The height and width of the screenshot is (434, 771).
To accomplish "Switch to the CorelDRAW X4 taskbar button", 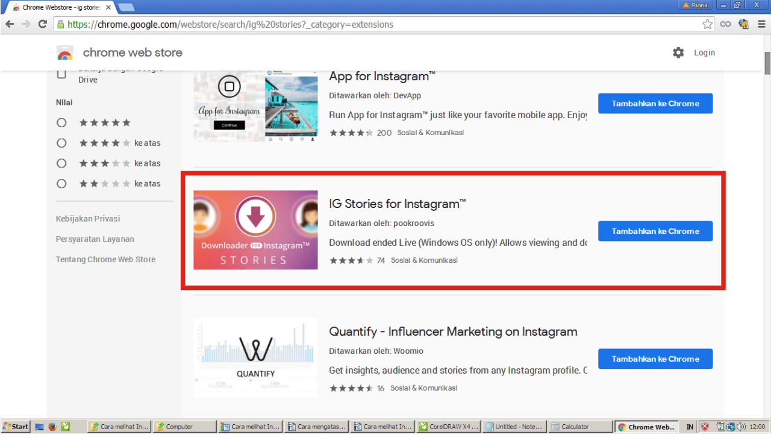I will coord(448,427).
